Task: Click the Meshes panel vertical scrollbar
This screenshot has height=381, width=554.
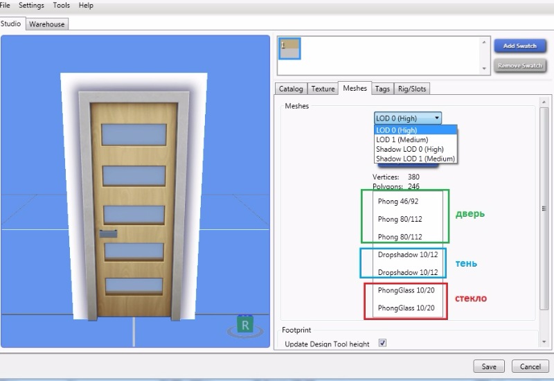Action: click(544, 208)
